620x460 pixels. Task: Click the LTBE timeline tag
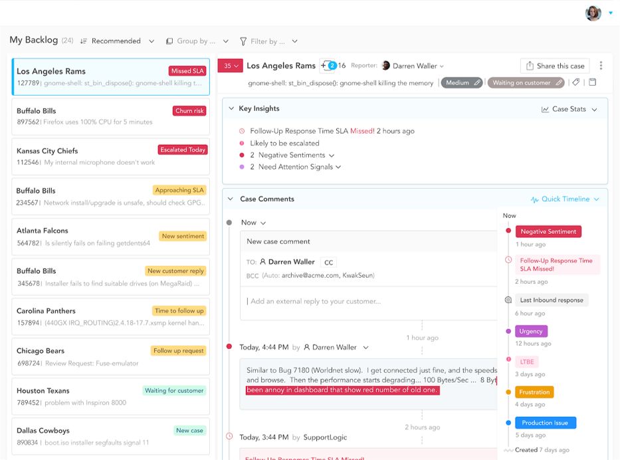click(527, 362)
